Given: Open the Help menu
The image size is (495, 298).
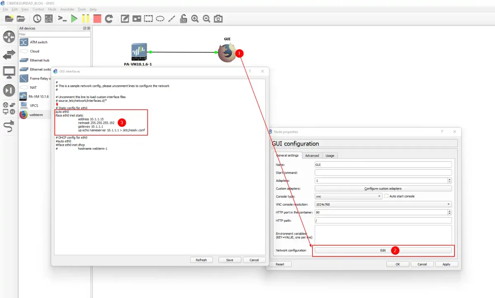Looking at the screenshot, I should (x=93, y=9).
